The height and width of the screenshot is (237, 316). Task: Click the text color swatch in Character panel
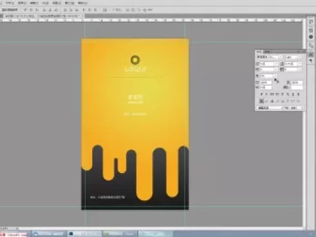click(x=297, y=87)
